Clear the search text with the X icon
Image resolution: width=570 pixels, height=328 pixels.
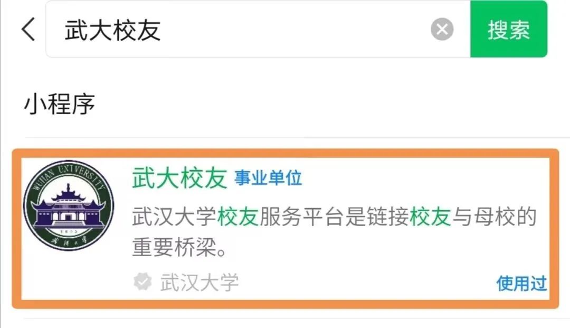click(x=442, y=29)
